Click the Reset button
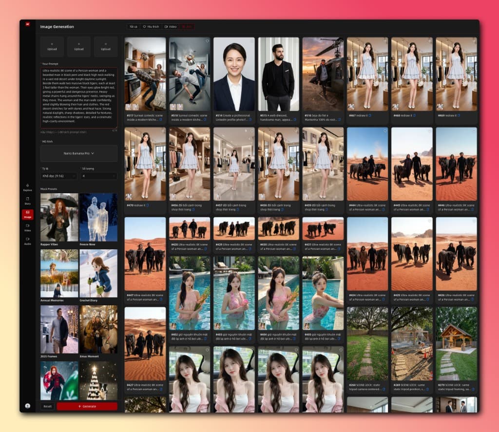 pyautogui.click(x=47, y=405)
